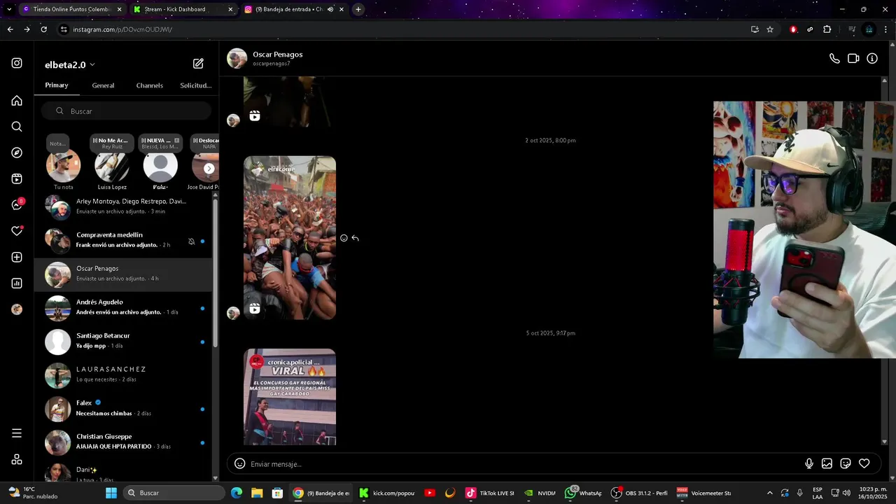Viewport: 896px width, 504px height.
Task: Click the Enviar mensaje text field
Action: [x=525, y=463]
